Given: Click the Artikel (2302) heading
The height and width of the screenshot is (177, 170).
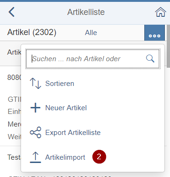Looking at the screenshot, I should pyautogui.click(x=32, y=32).
